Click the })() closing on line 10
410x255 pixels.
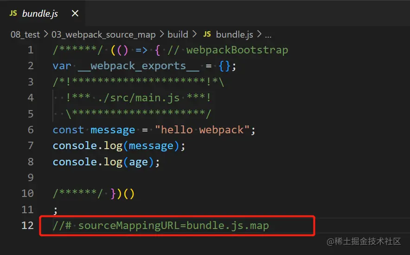(122, 194)
